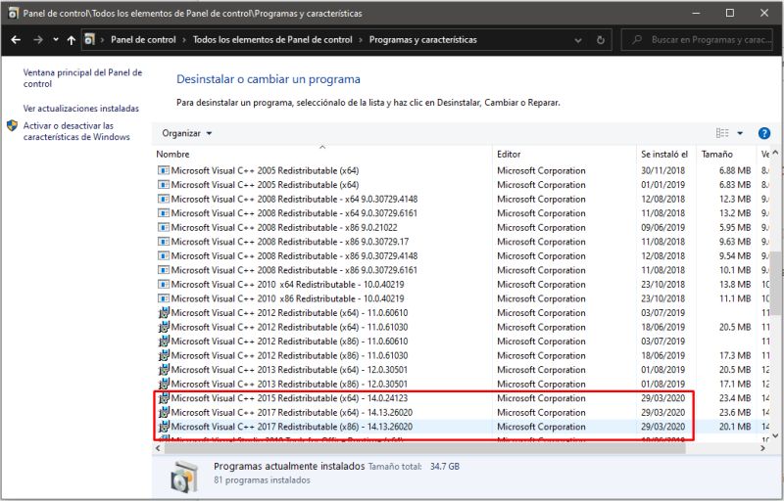Click the shield icon beside Activar o desactivar

(x=13, y=126)
